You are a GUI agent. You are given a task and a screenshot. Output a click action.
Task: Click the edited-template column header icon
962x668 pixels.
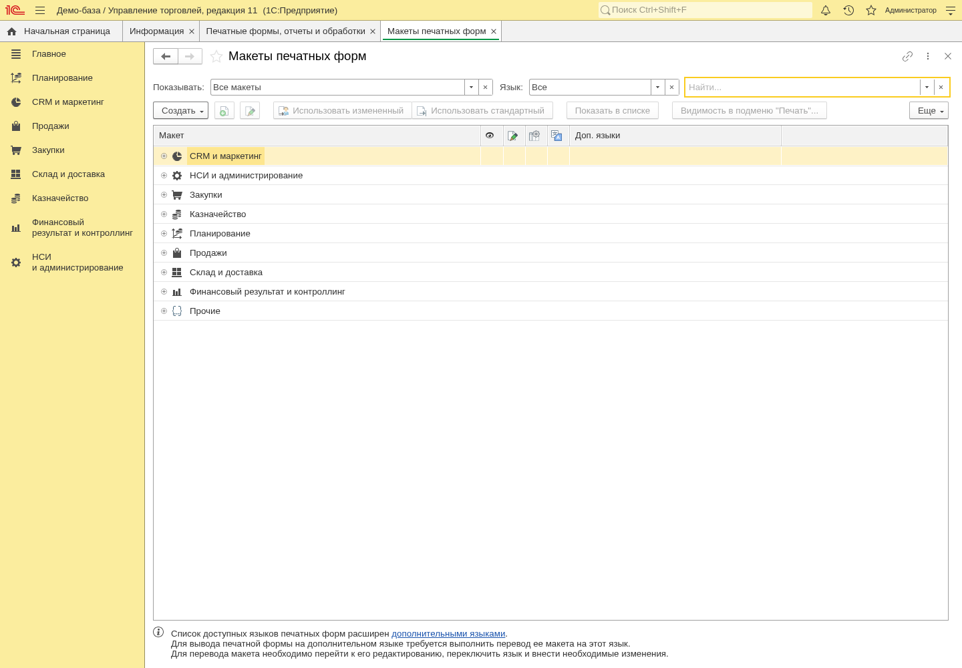click(x=513, y=136)
